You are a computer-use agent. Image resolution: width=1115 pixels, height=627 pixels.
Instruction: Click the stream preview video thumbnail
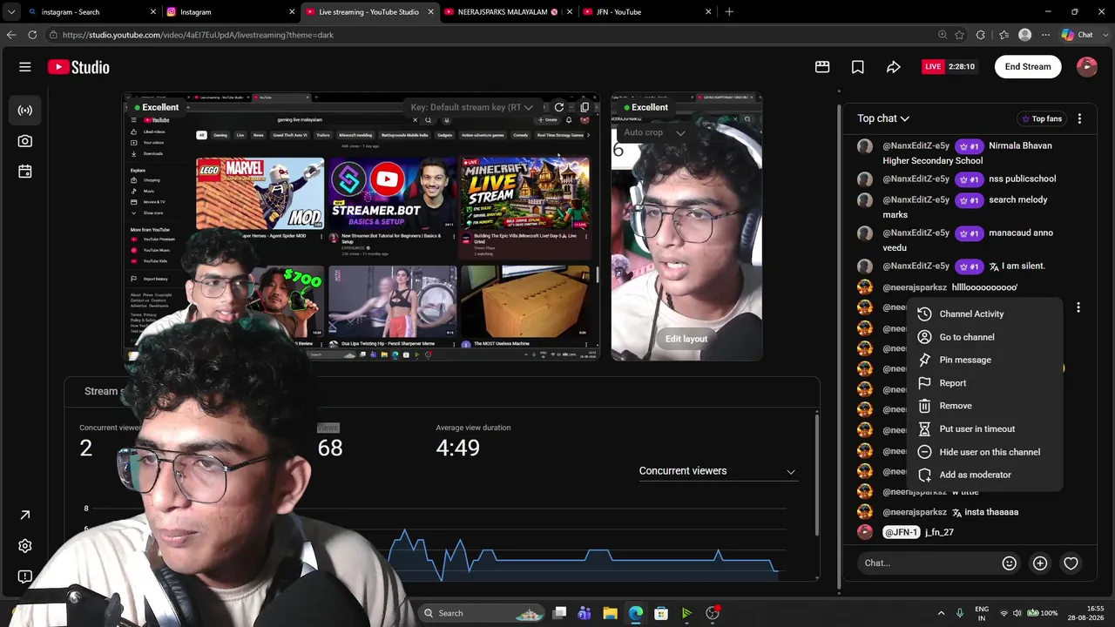[361, 226]
